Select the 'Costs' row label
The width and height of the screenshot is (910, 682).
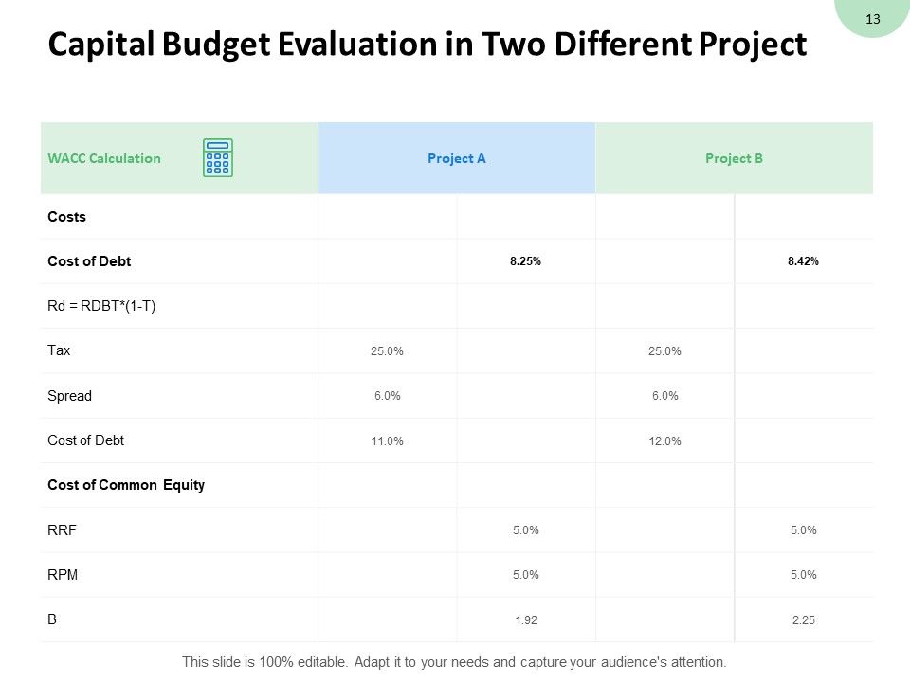(x=66, y=217)
